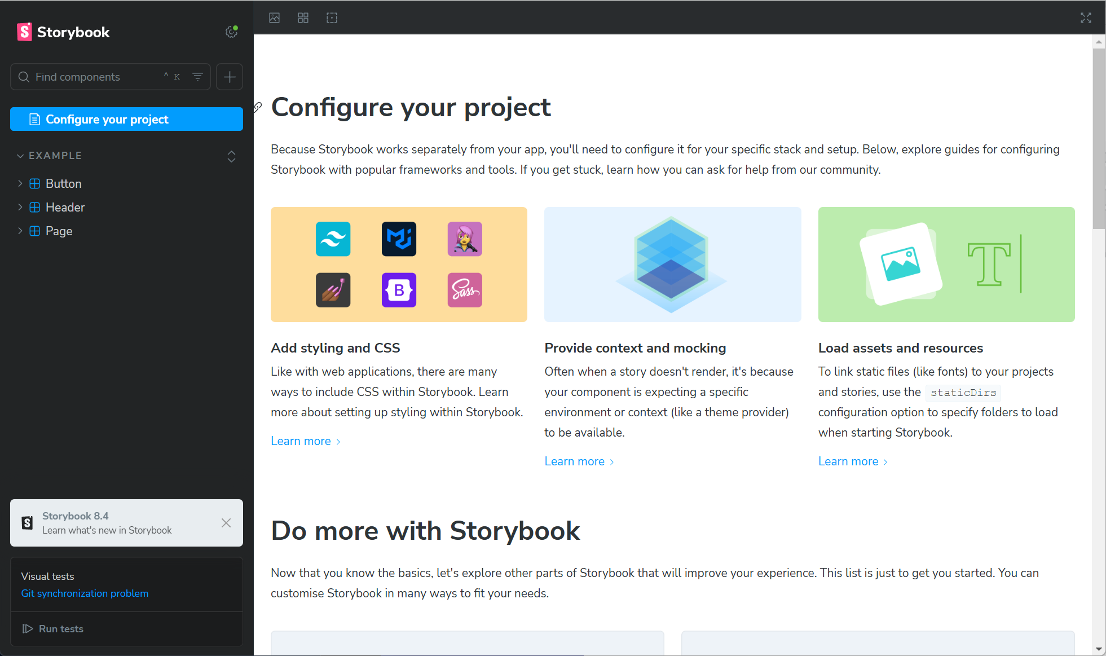Click the Storybook logo

click(63, 32)
